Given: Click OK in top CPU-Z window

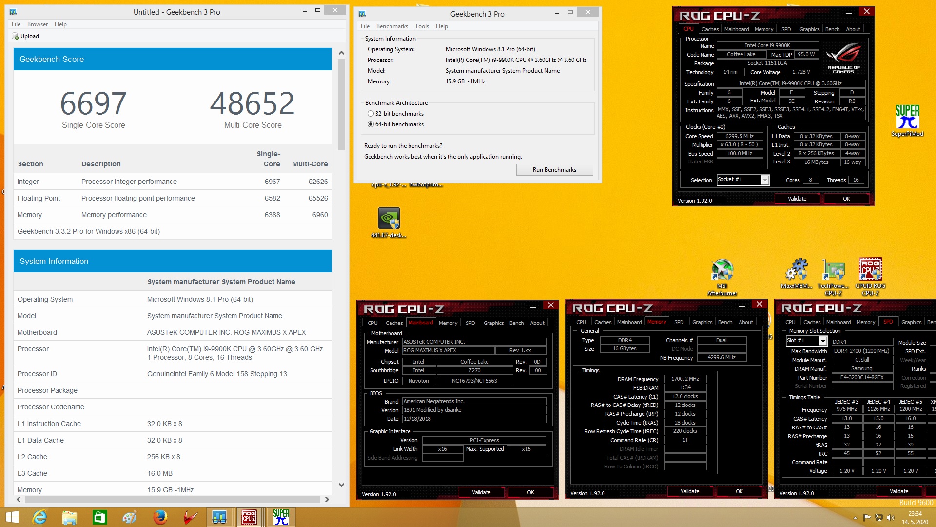Looking at the screenshot, I should coord(846,199).
